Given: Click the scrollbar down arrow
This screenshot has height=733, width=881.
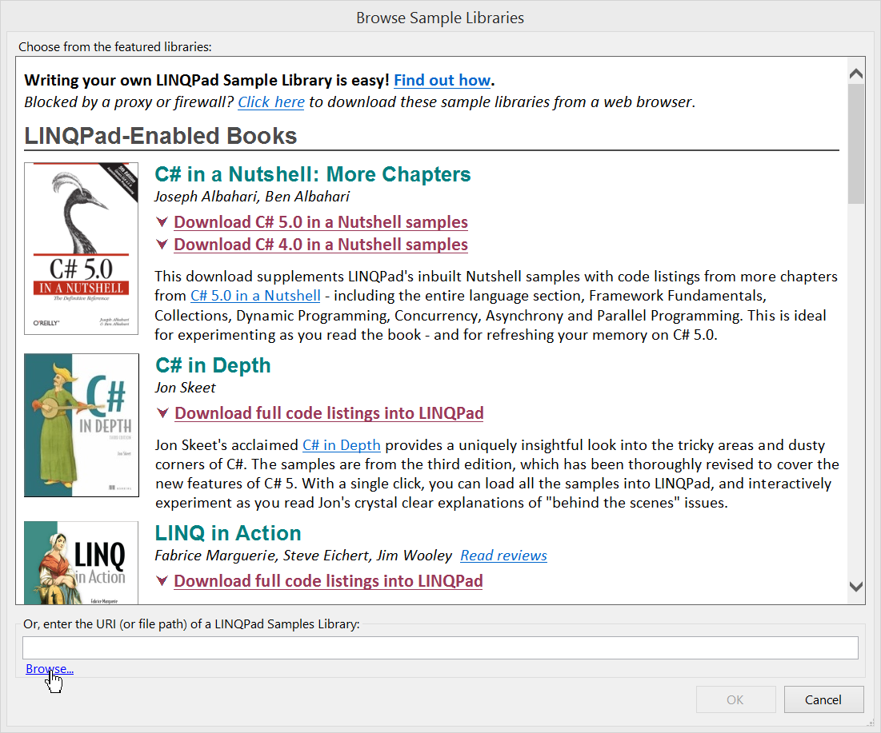Looking at the screenshot, I should [x=856, y=587].
